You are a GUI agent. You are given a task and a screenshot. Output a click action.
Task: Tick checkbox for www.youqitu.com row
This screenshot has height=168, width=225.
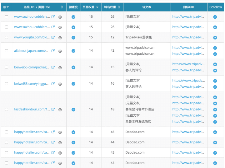point(7,37)
